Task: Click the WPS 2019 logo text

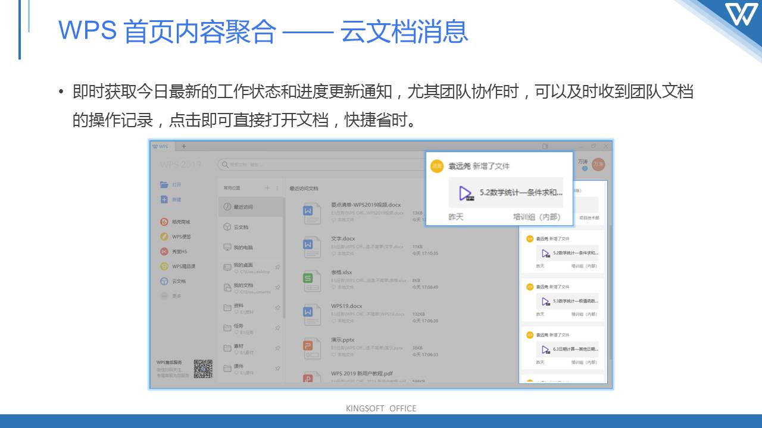Action: point(180,165)
